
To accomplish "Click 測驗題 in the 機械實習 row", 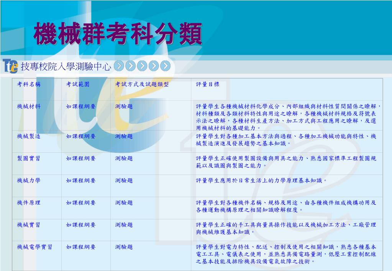I will point(124,225).
